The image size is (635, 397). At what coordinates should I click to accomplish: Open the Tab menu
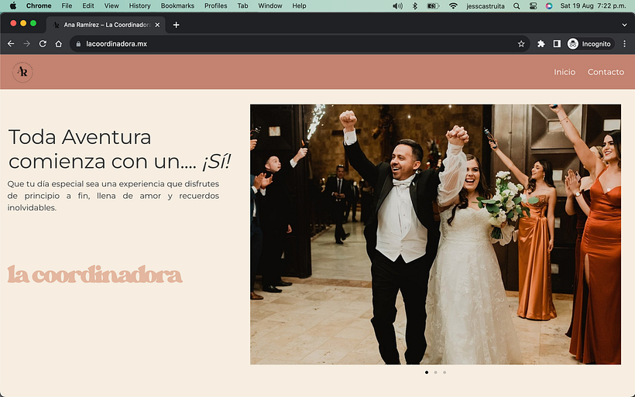(242, 5)
